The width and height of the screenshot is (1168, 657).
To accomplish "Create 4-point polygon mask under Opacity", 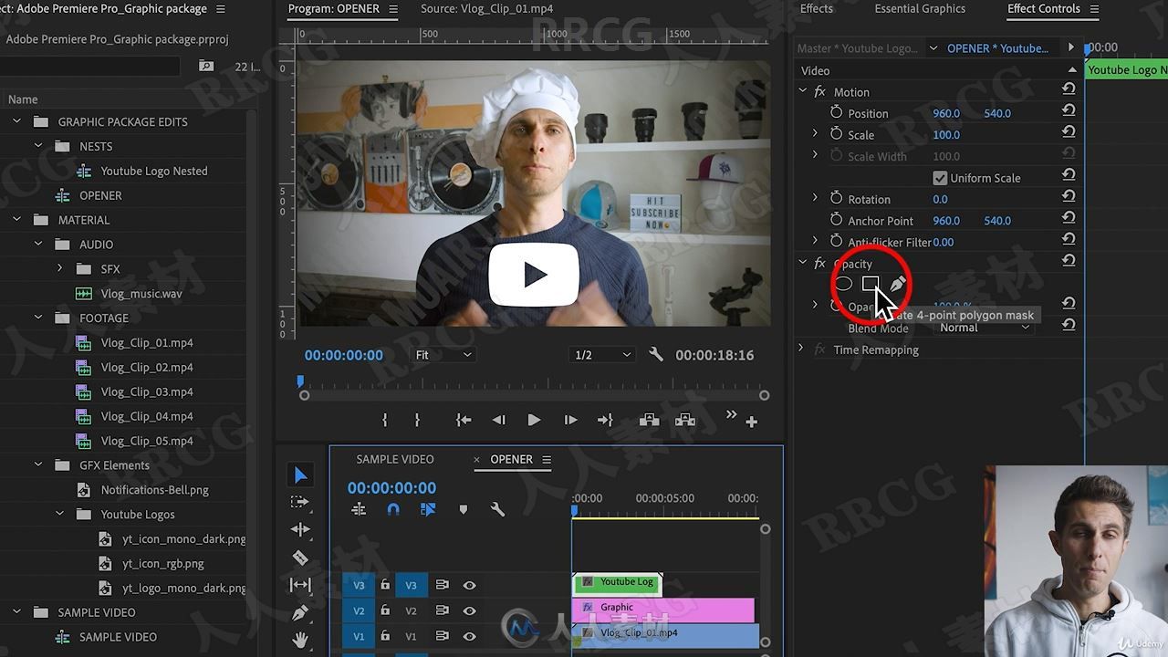I will tap(871, 285).
